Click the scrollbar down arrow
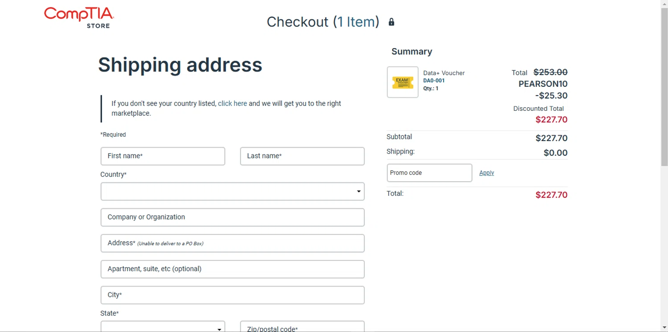 [x=664, y=328]
